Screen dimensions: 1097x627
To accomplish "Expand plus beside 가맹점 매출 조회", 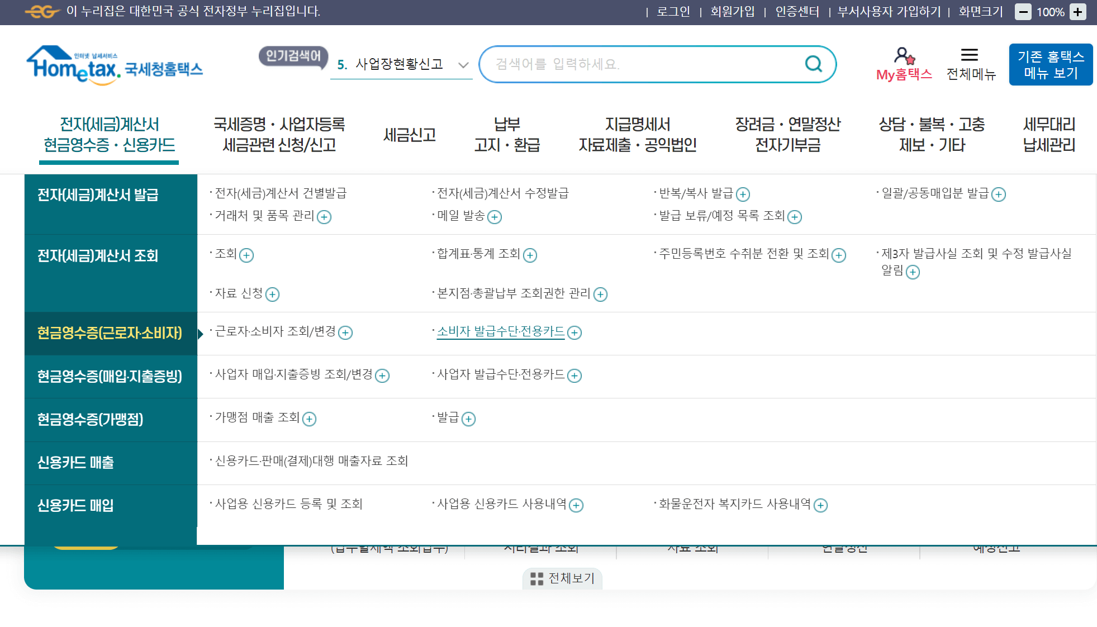I will pos(309,419).
